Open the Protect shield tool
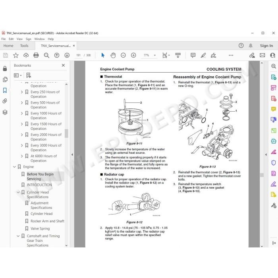The width and height of the screenshot is (278, 278). (x=274, y=162)
